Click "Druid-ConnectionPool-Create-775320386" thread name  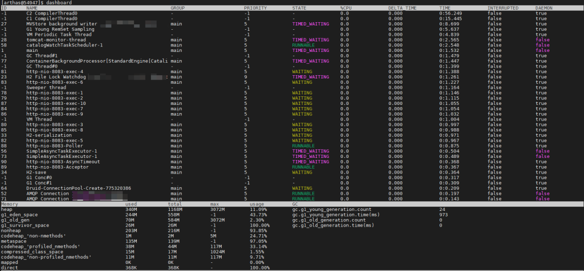click(79, 188)
